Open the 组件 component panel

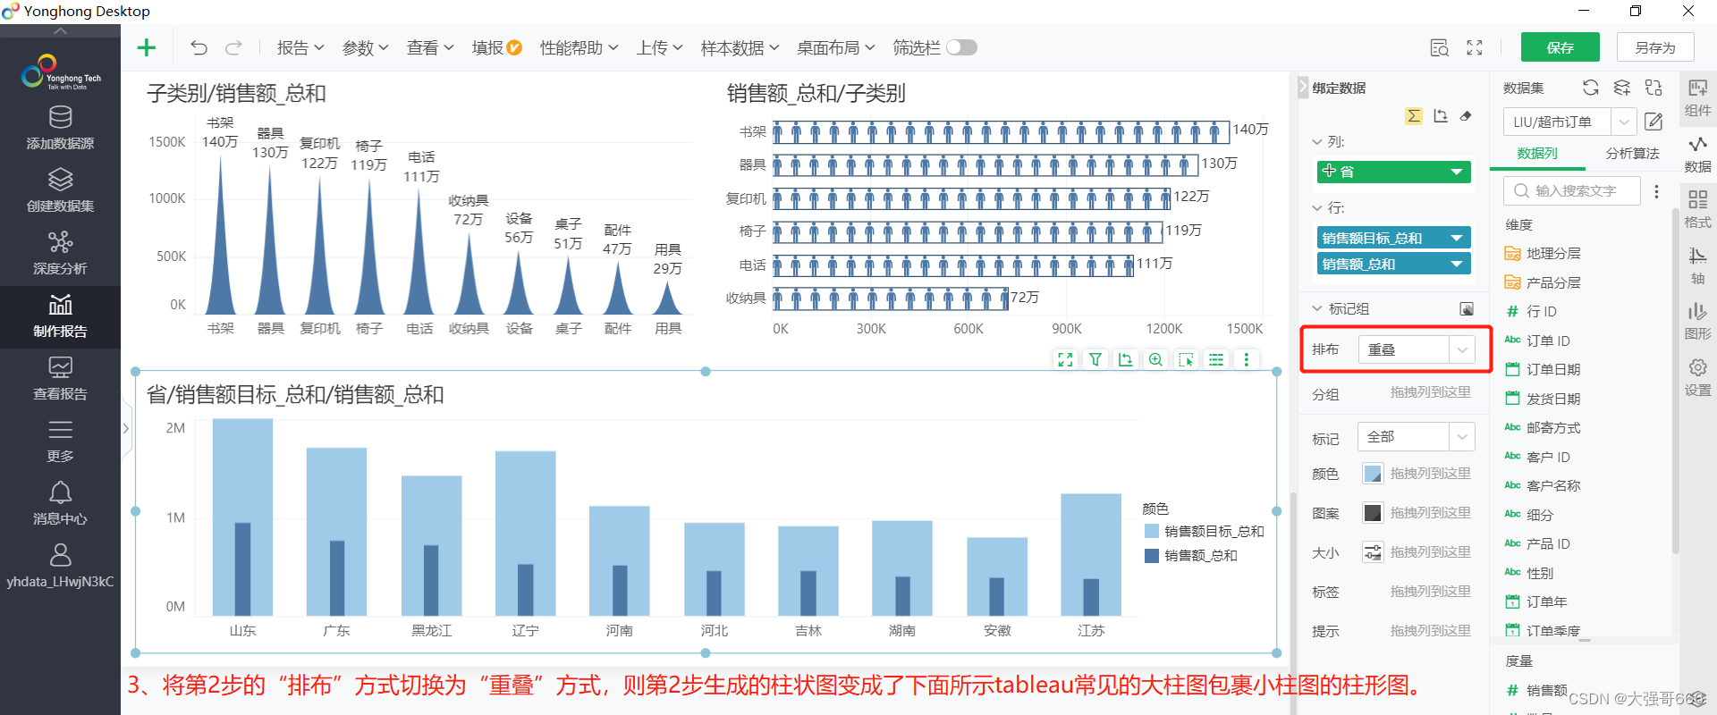click(1697, 97)
